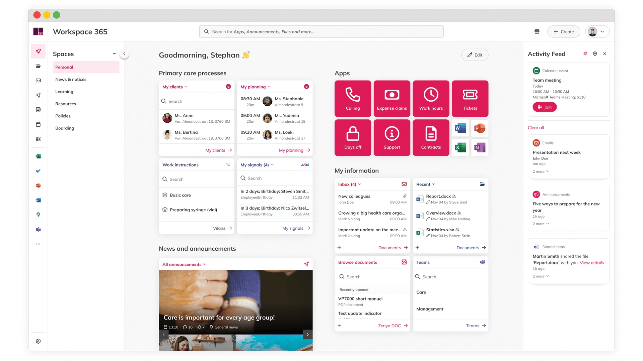Screen dimensions: 643x361
Task: Select the Boarding space
Action: 86,128
